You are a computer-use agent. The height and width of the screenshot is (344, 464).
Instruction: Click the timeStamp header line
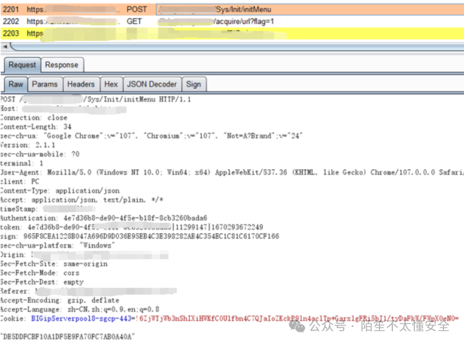point(48,209)
